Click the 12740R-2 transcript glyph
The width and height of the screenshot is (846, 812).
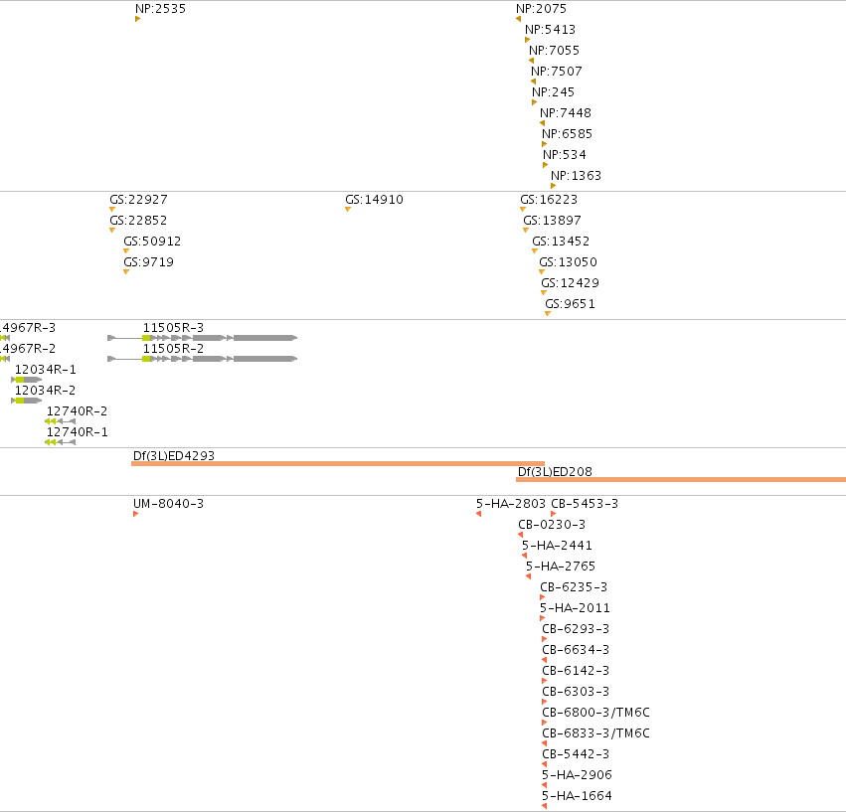pyautogui.click(x=60, y=421)
